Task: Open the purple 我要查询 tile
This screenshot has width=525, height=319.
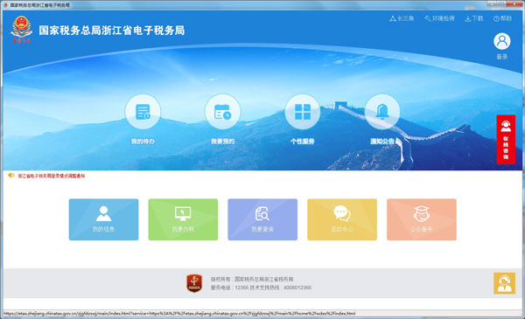Action: 262,219
